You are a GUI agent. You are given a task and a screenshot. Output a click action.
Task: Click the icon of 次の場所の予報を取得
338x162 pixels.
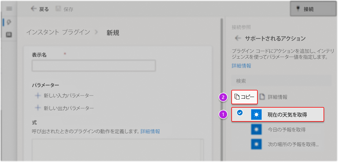(256, 144)
